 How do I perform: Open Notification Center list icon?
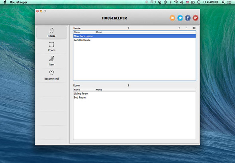[229, 2]
